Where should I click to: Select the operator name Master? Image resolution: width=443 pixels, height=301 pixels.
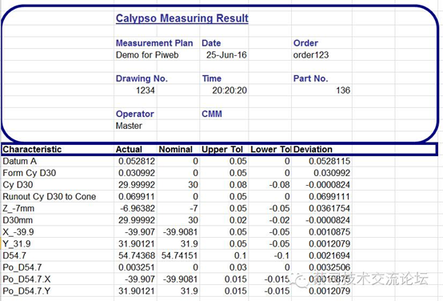pyautogui.click(x=129, y=126)
